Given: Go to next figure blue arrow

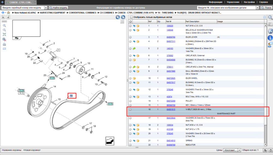Looking at the screenshot, I should tap(123, 17).
